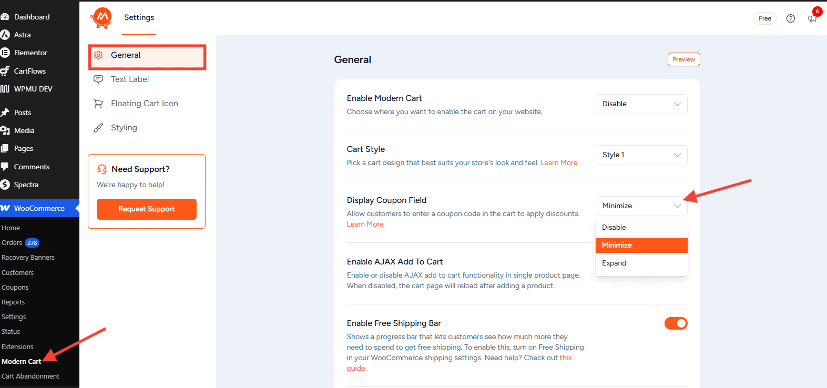Click the General page heading
The height and width of the screenshot is (388, 827).
353,60
